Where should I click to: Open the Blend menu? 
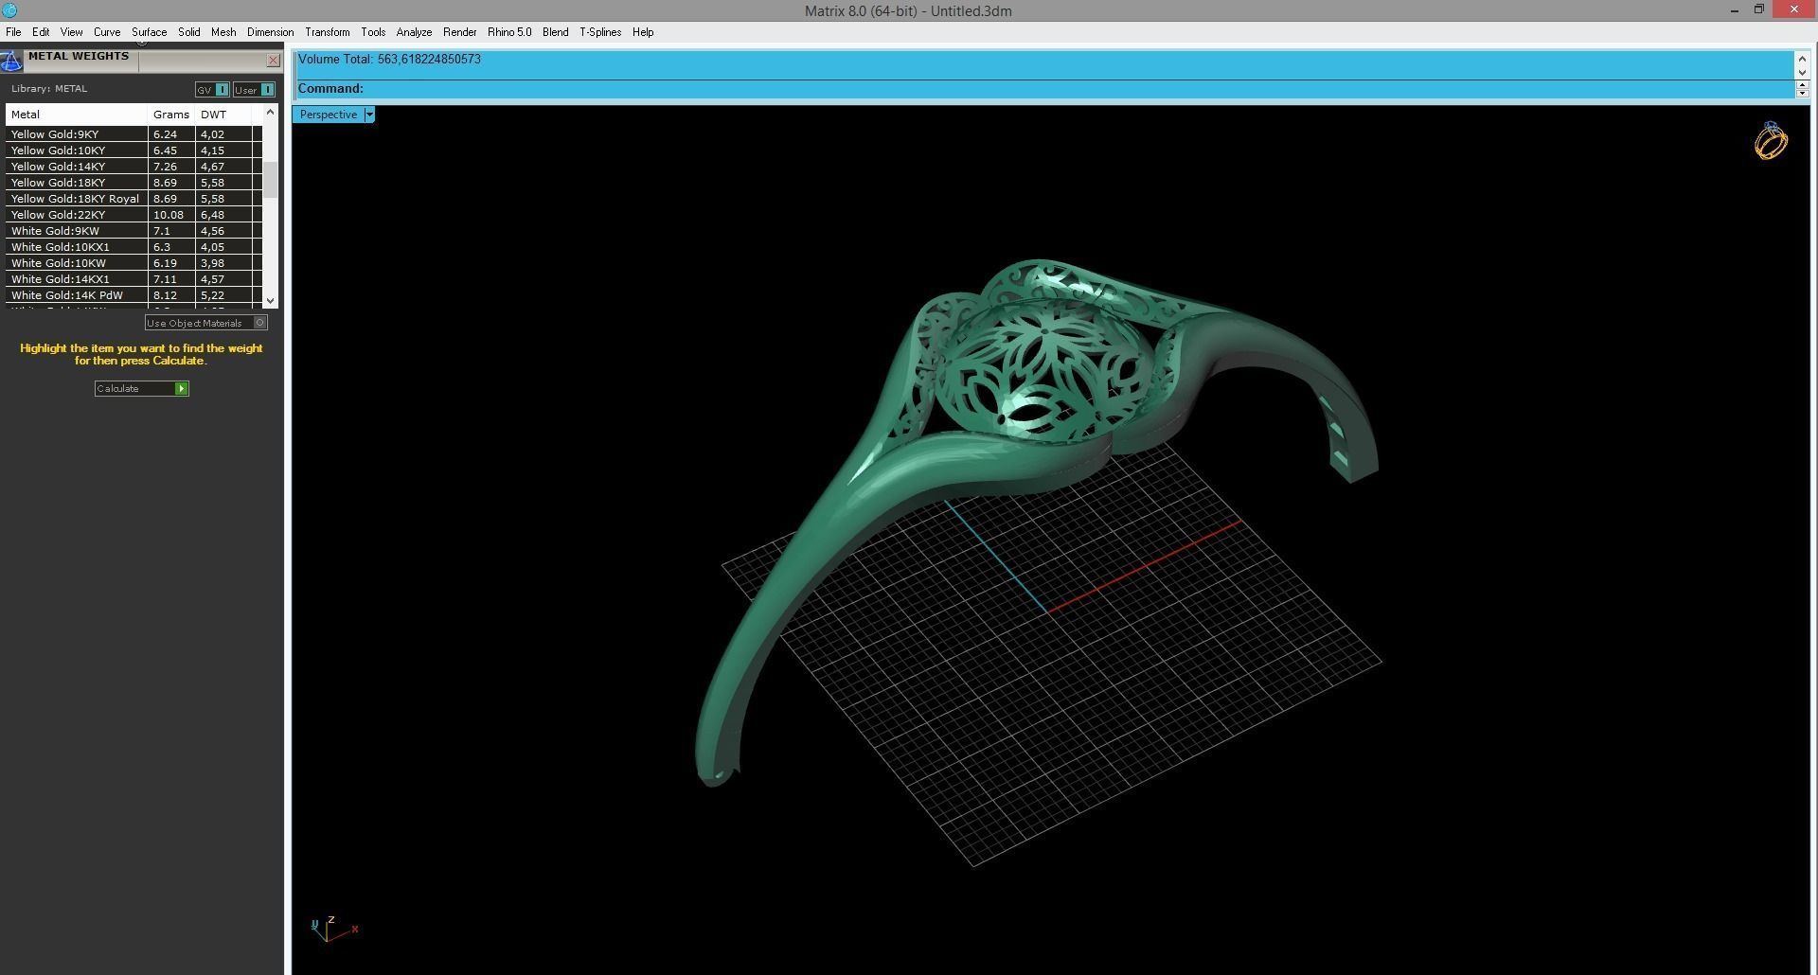pos(555,32)
